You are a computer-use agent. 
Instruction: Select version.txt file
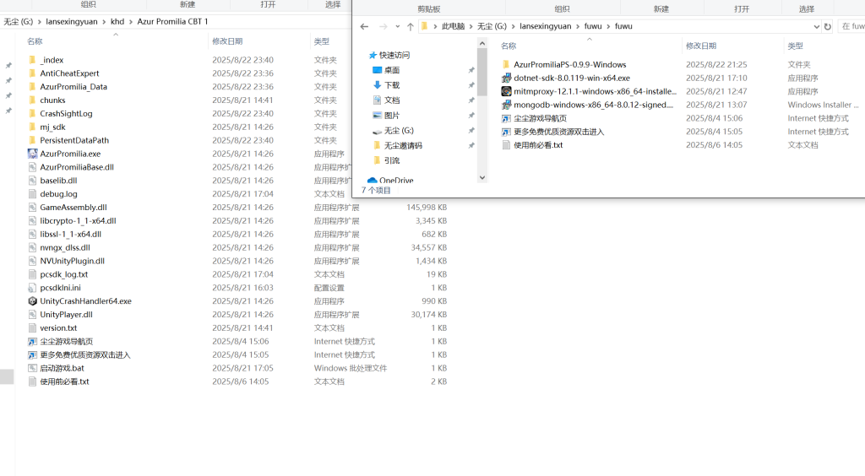click(x=58, y=327)
